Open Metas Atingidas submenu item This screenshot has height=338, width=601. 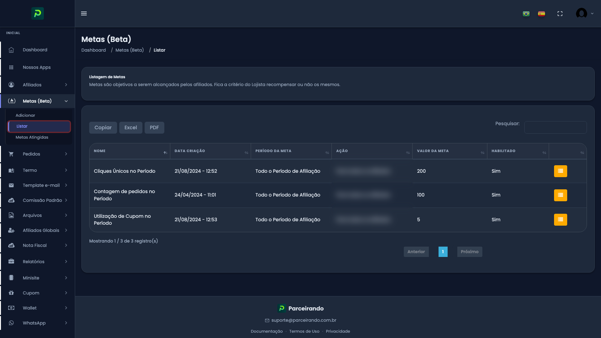click(32, 137)
